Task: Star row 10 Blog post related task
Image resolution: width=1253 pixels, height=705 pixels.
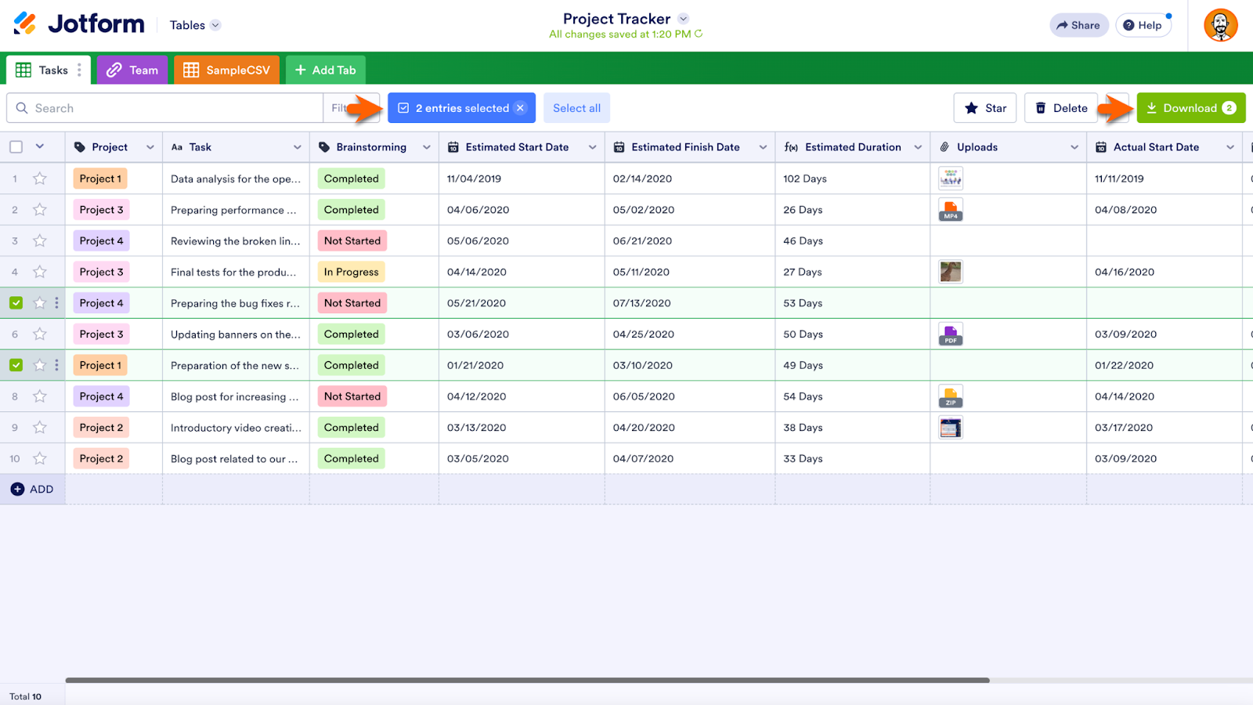Action: click(x=40, y=459)
